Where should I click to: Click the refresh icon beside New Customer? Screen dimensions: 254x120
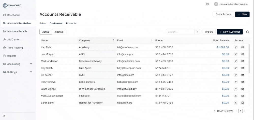(x=247, y=32)
